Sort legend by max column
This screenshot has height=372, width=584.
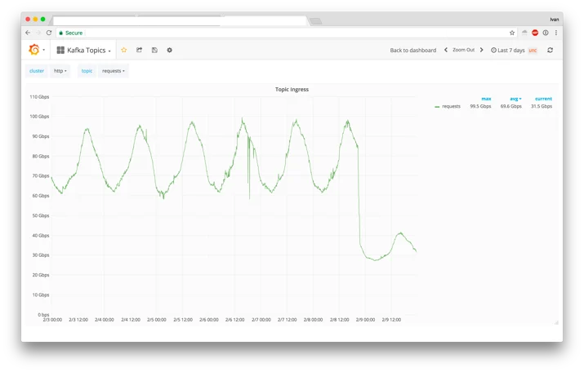click(486, 99)
